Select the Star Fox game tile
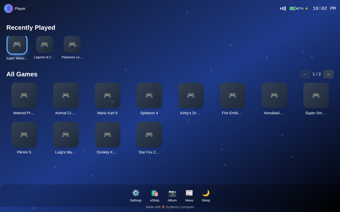 pos(149,135)
